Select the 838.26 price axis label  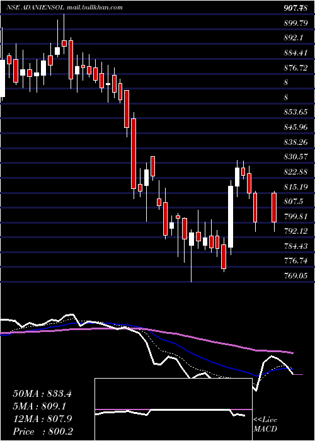[x=295, y=142]
